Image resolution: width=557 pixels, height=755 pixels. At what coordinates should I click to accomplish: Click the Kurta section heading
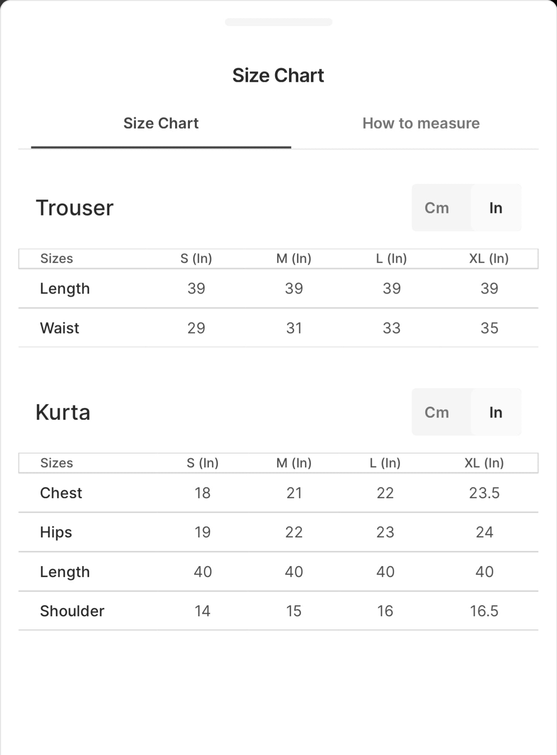(63, 412)
